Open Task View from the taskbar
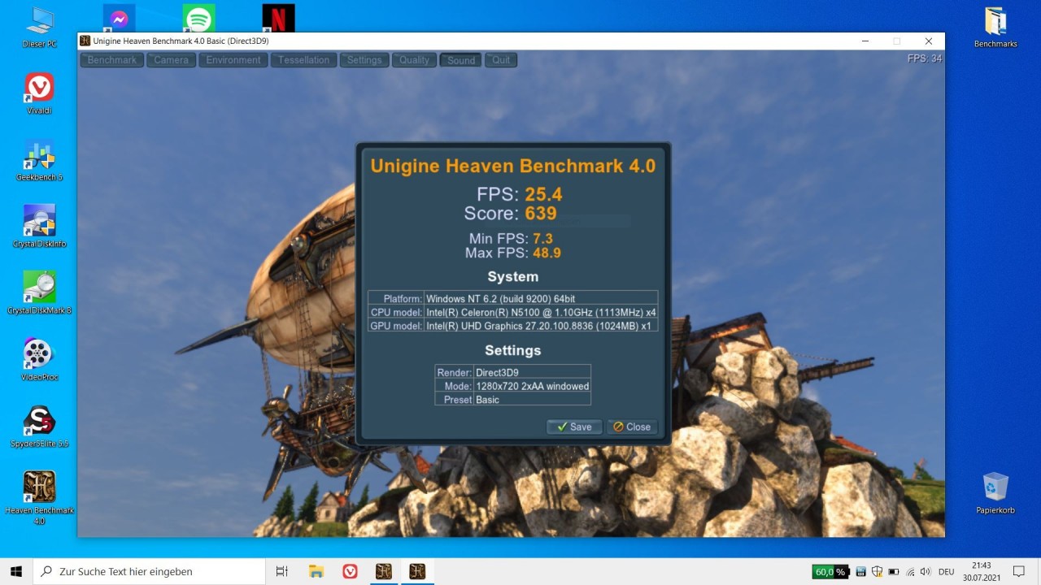 tap(281, 571)
